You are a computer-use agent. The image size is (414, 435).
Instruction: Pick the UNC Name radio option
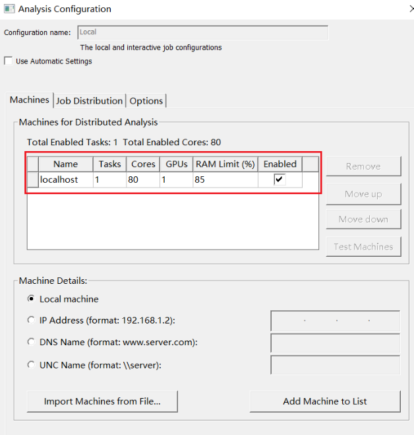[31, 365]
